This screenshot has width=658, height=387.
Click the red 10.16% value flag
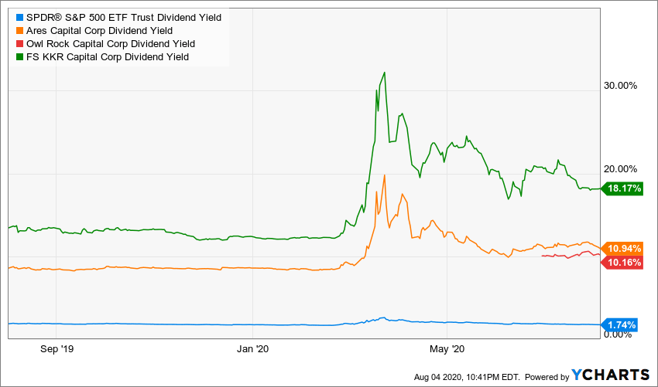click(622, 263)
